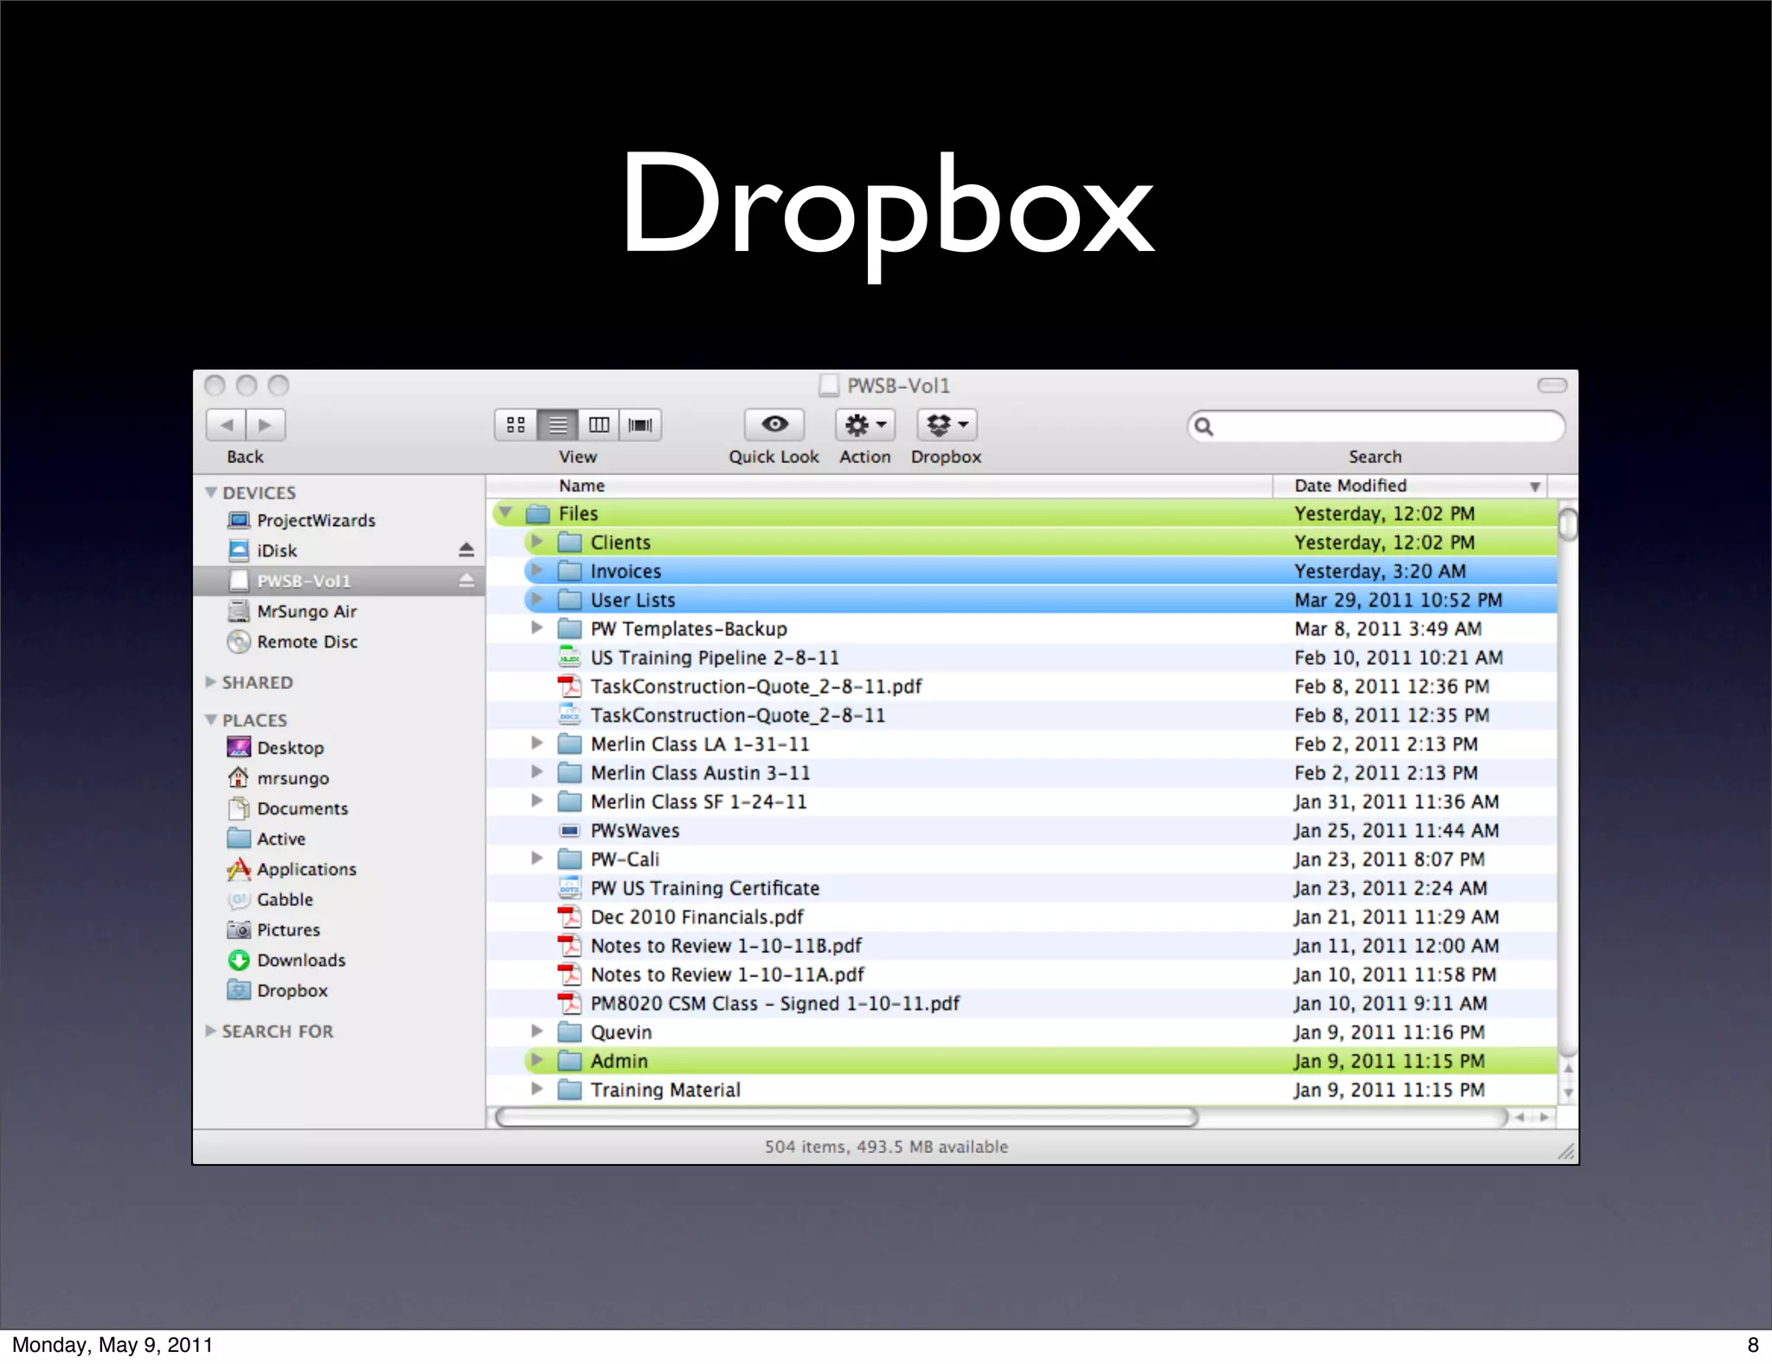Expand the SEARCH FOR sidebar section
Image resolution: width=1772 pixels, height=1364 pixels.
coord(210,1031)
